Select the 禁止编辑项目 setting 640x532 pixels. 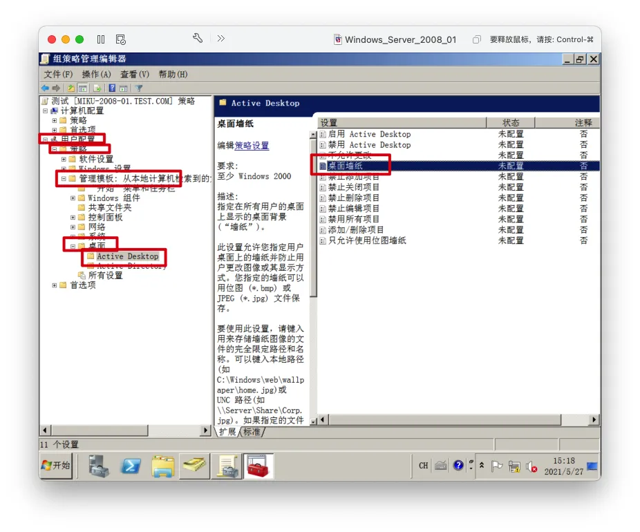coord(354,209)
